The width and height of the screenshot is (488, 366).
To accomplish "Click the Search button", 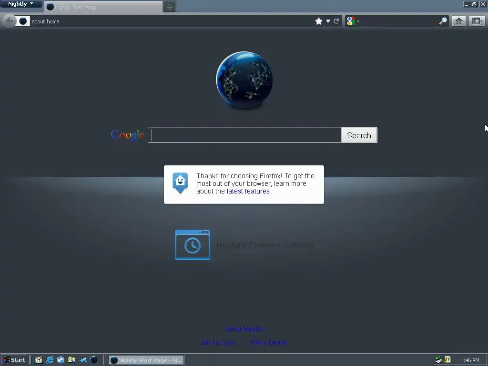I will [359, 135].
